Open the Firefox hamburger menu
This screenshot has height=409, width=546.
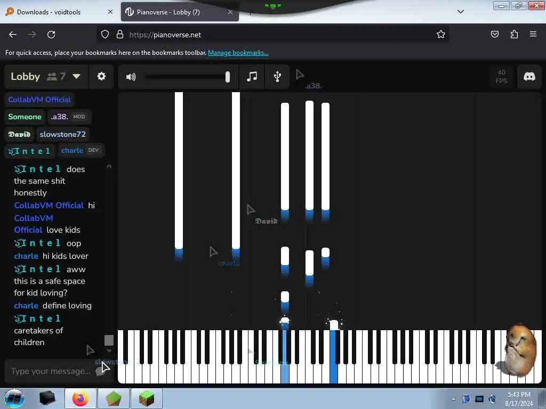(x=533, y=34)
